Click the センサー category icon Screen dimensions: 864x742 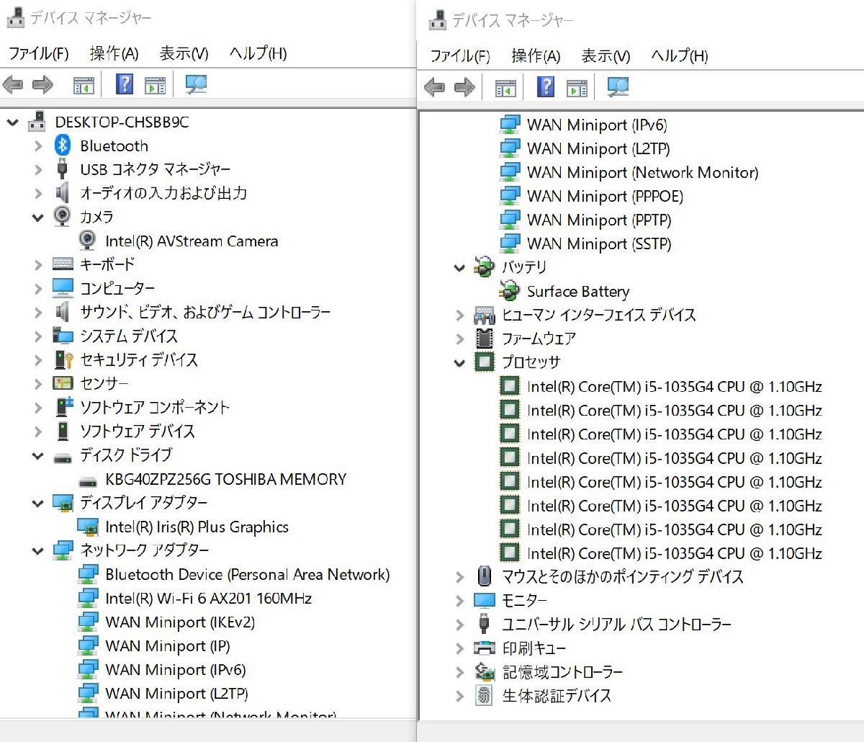(x=63, y=383)
